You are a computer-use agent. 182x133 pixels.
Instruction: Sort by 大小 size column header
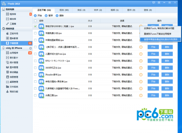90,21
